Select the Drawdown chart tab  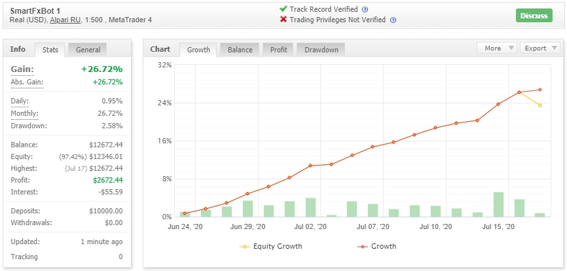[321, 50]
